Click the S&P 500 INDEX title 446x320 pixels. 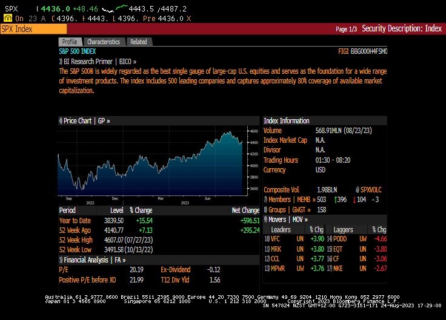pos(78,51)
